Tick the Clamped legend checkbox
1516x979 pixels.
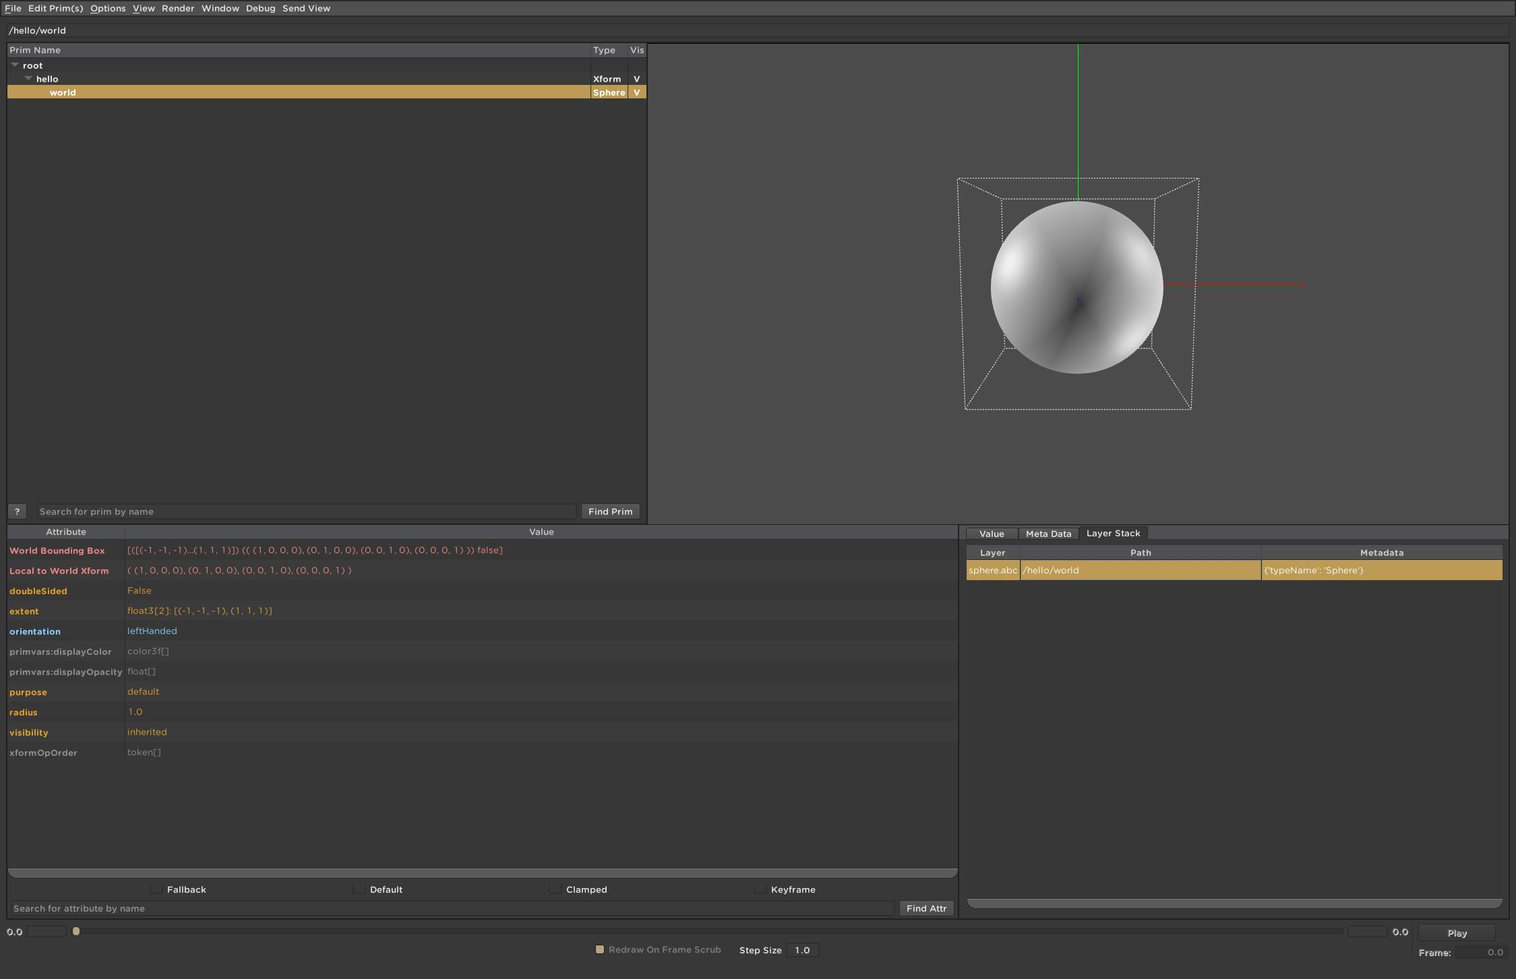555,889
